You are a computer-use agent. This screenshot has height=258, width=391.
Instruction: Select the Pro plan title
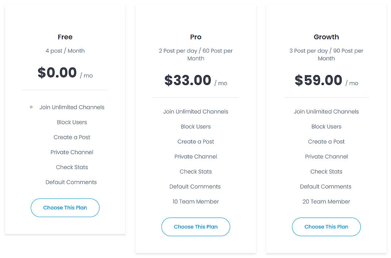click(x=195, y=37)
